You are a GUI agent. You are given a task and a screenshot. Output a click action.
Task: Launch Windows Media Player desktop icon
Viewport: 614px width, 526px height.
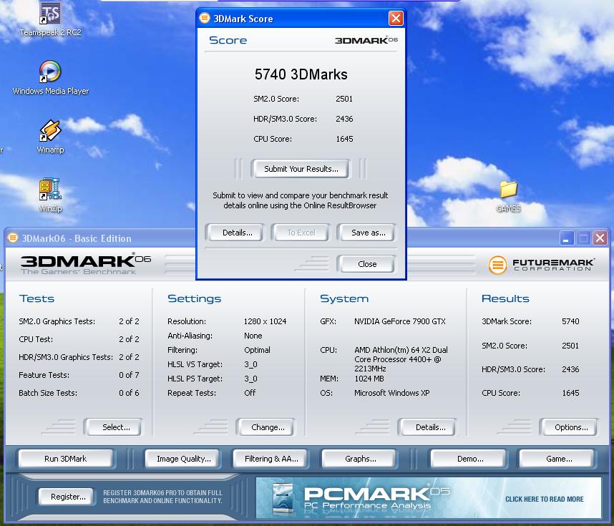click(x=51, y=77)
